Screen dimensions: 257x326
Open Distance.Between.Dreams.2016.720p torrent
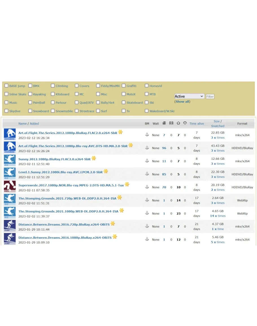64,225
